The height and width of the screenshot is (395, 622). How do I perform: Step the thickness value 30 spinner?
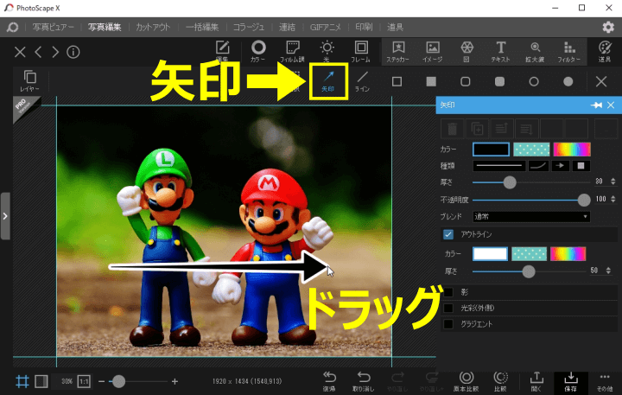613,182
